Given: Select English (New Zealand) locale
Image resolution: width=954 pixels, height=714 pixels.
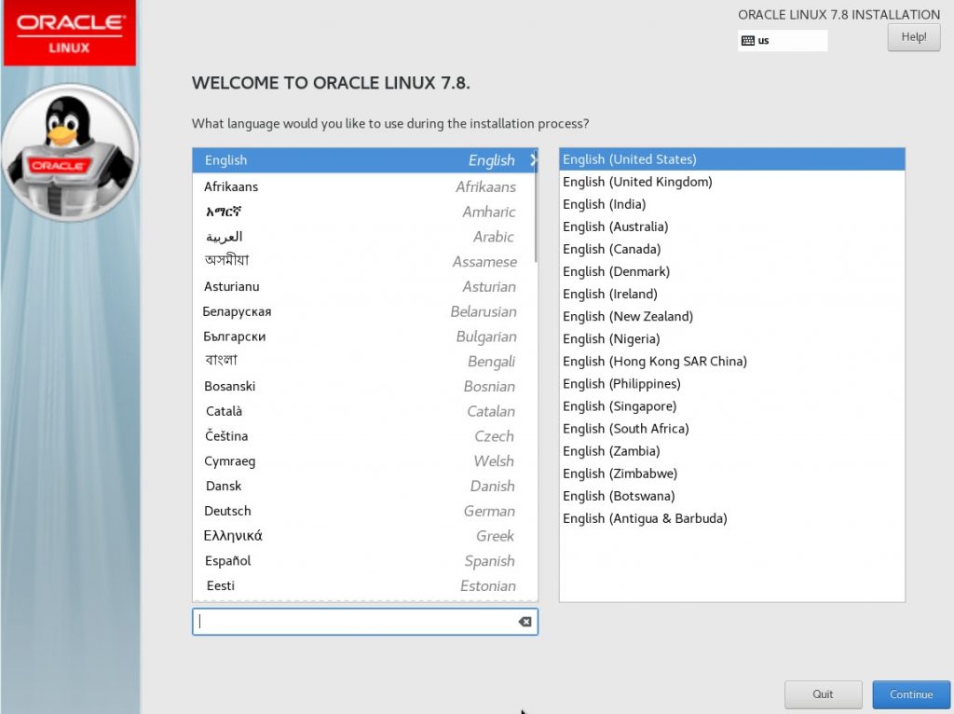Looking at the screenshot, I should [732, 317].
